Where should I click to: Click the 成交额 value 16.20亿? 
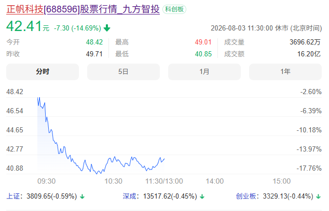(x=309, y=54)
